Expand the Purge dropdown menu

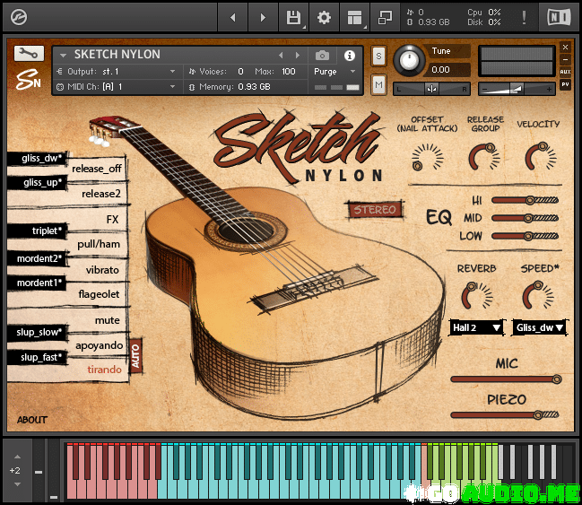(334, 72)
